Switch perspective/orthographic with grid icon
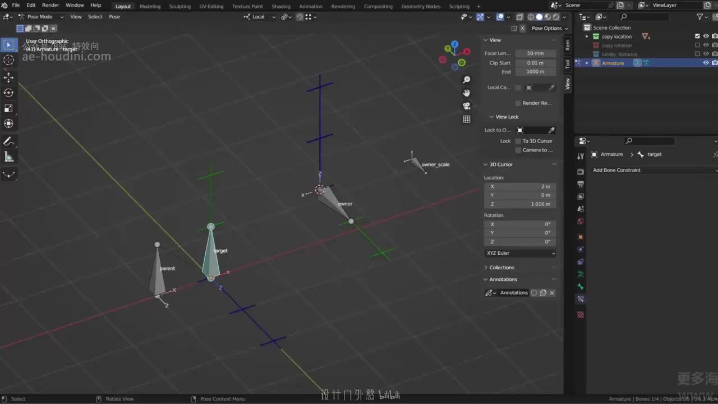The image size is (718, 404). [467, 119]
